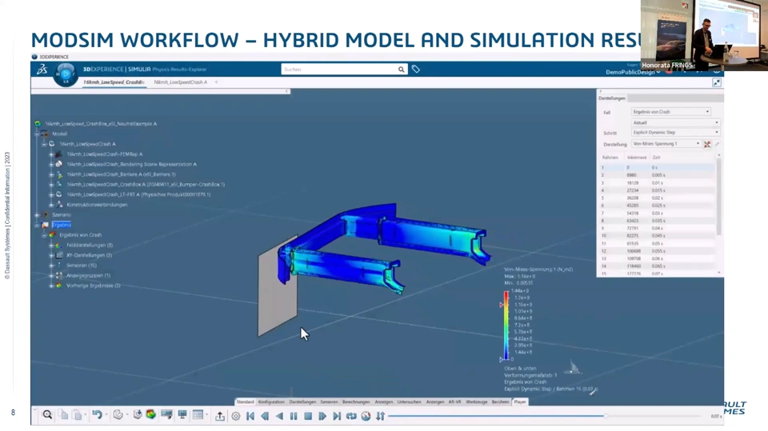The width and height of the screenshot is (768, 431).
Task: Click the magnifier icon in search box
Action: [401, 70]
